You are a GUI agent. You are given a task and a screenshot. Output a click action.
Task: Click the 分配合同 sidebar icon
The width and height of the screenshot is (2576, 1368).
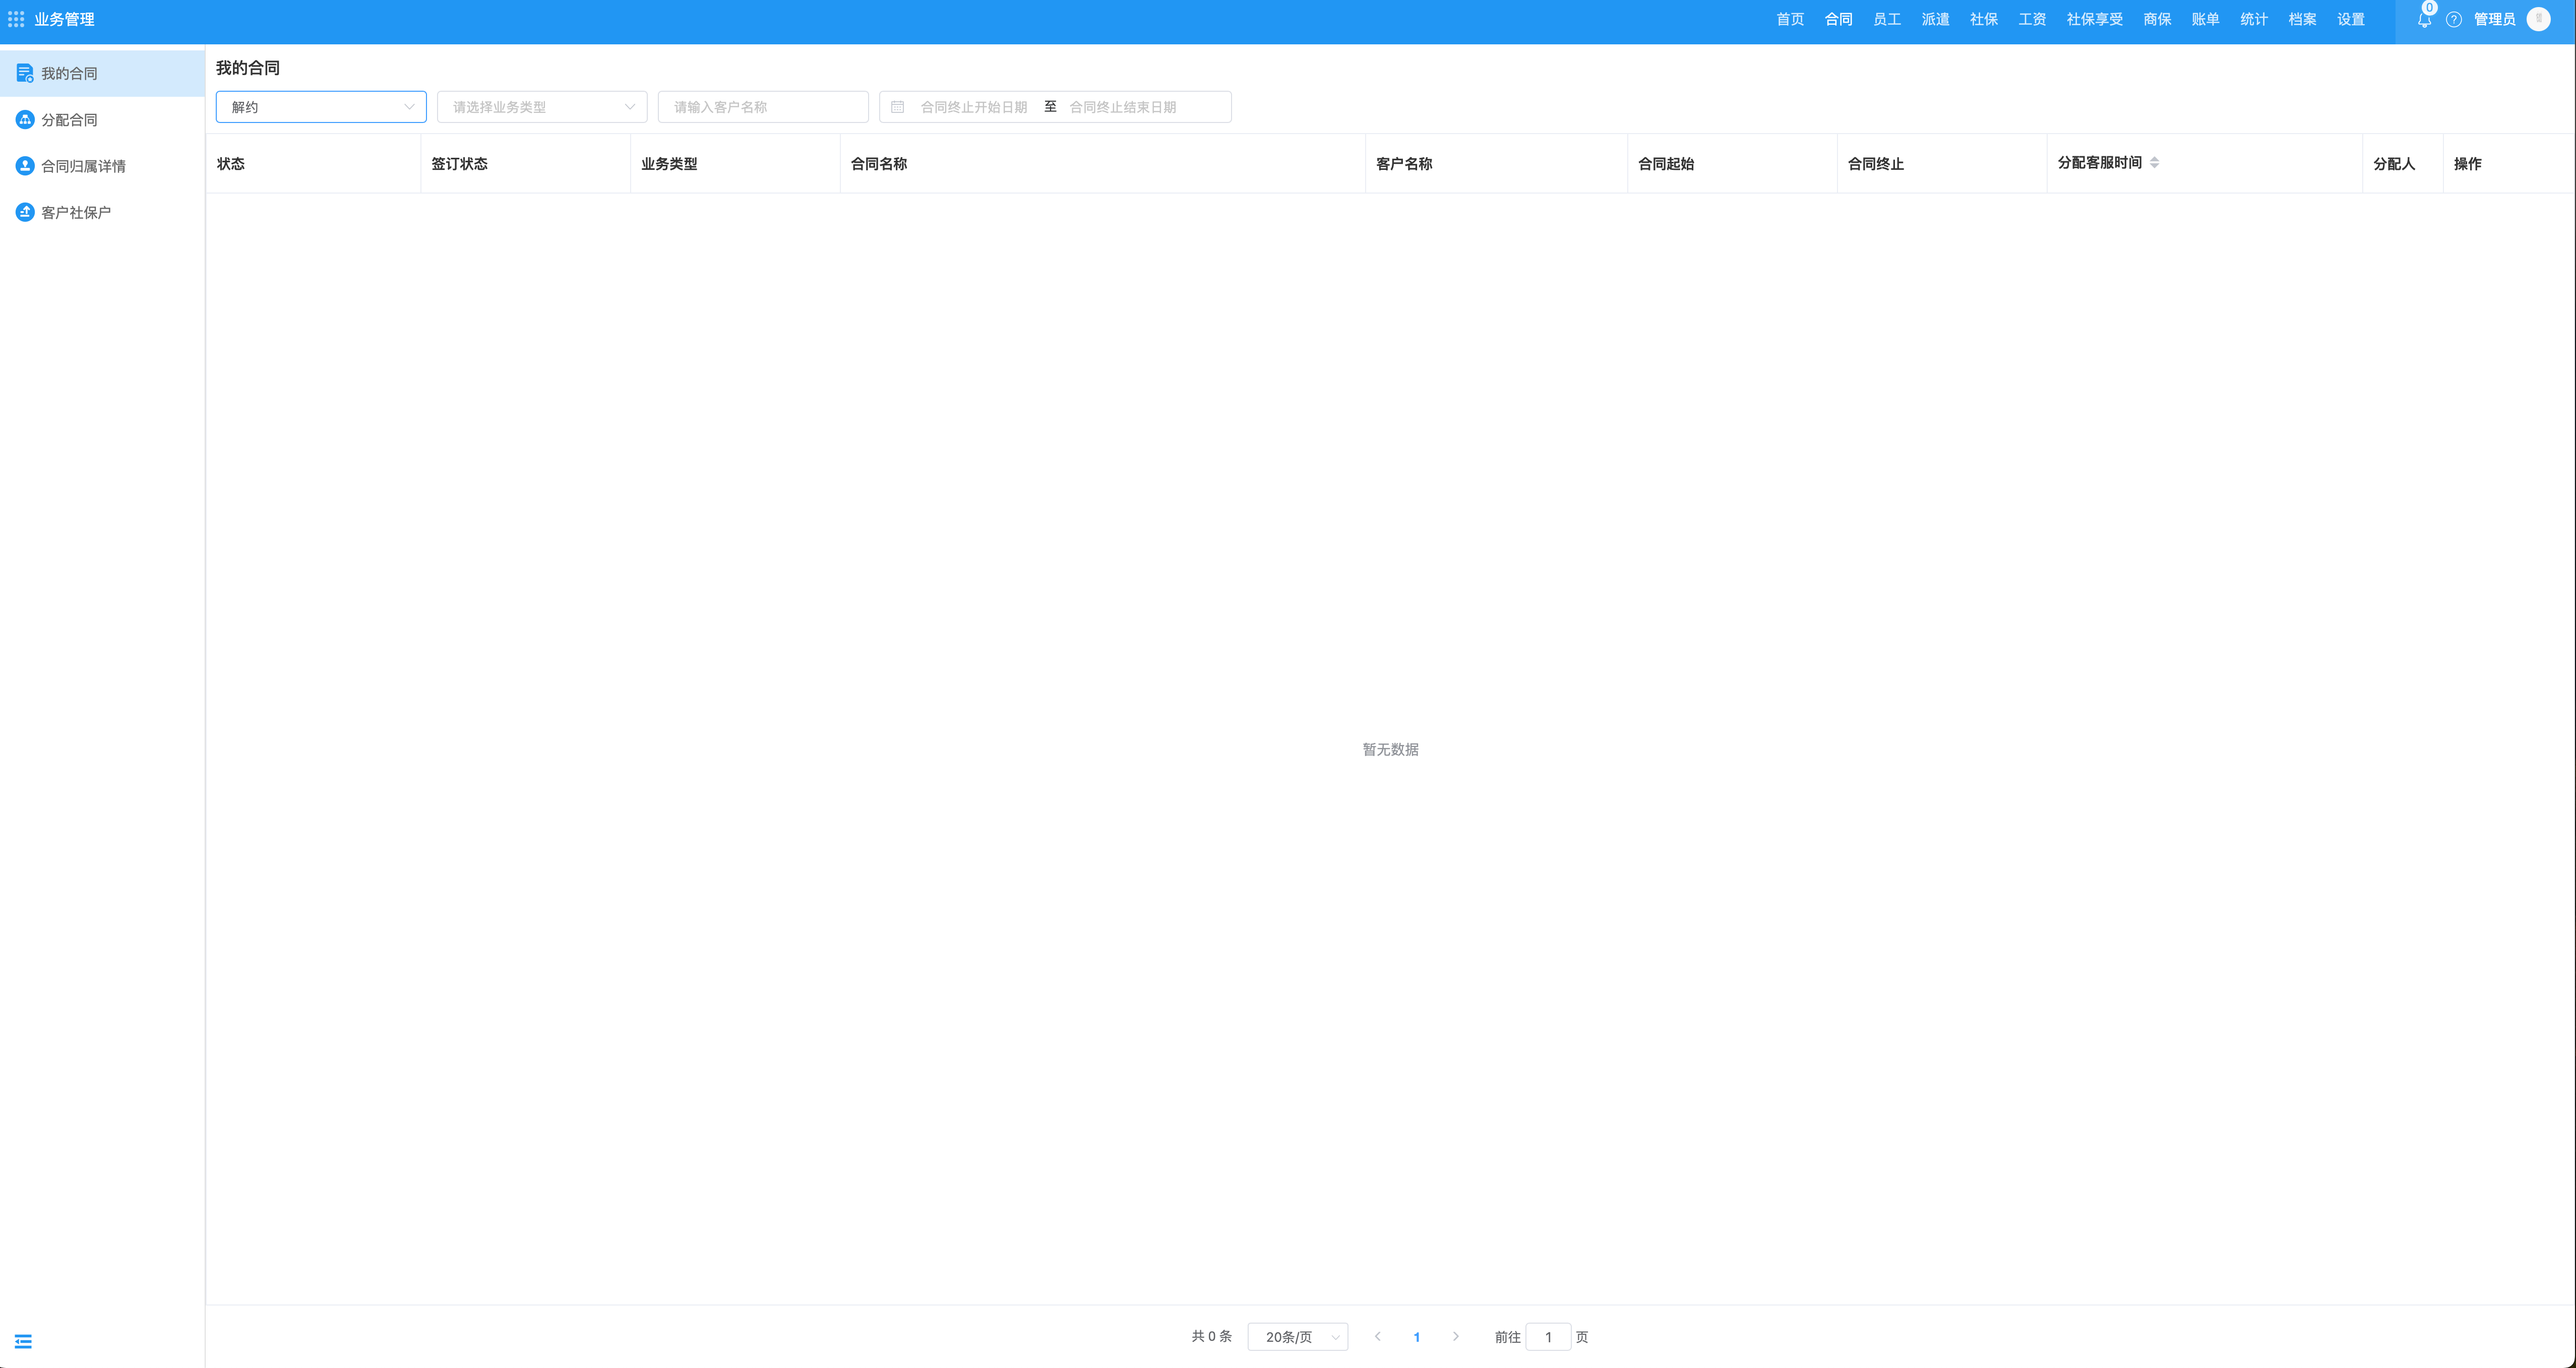pos(25,119)
